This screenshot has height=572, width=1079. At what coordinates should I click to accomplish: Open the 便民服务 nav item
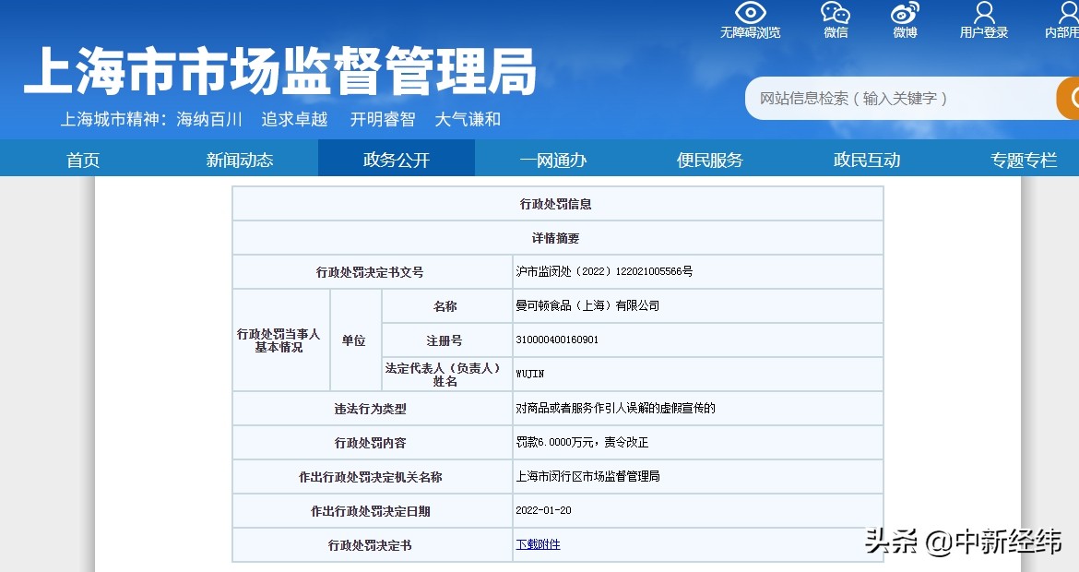coord(709,160)
